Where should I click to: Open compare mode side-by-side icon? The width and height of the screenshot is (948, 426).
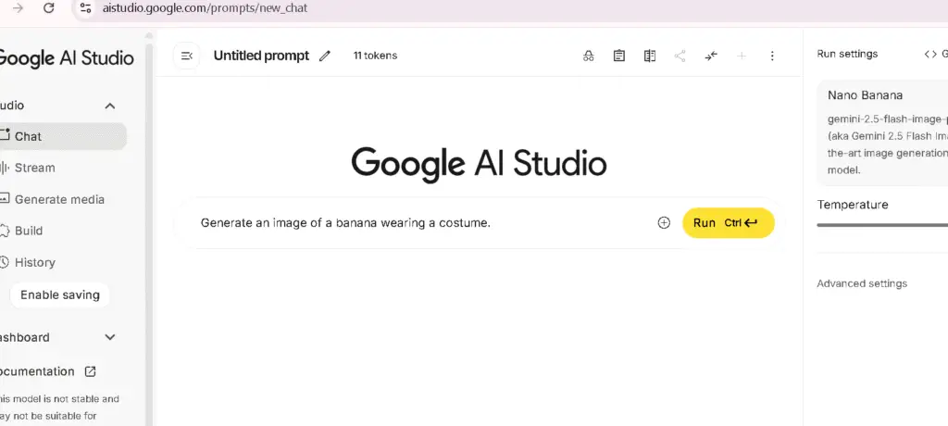point(650,56)
